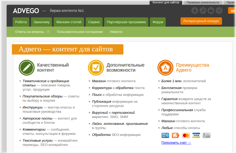Image resolution: width=236 pixels, height=153 pixels.
Task: Click the Авторские посты list item
Action: click(x=50, y=121)
